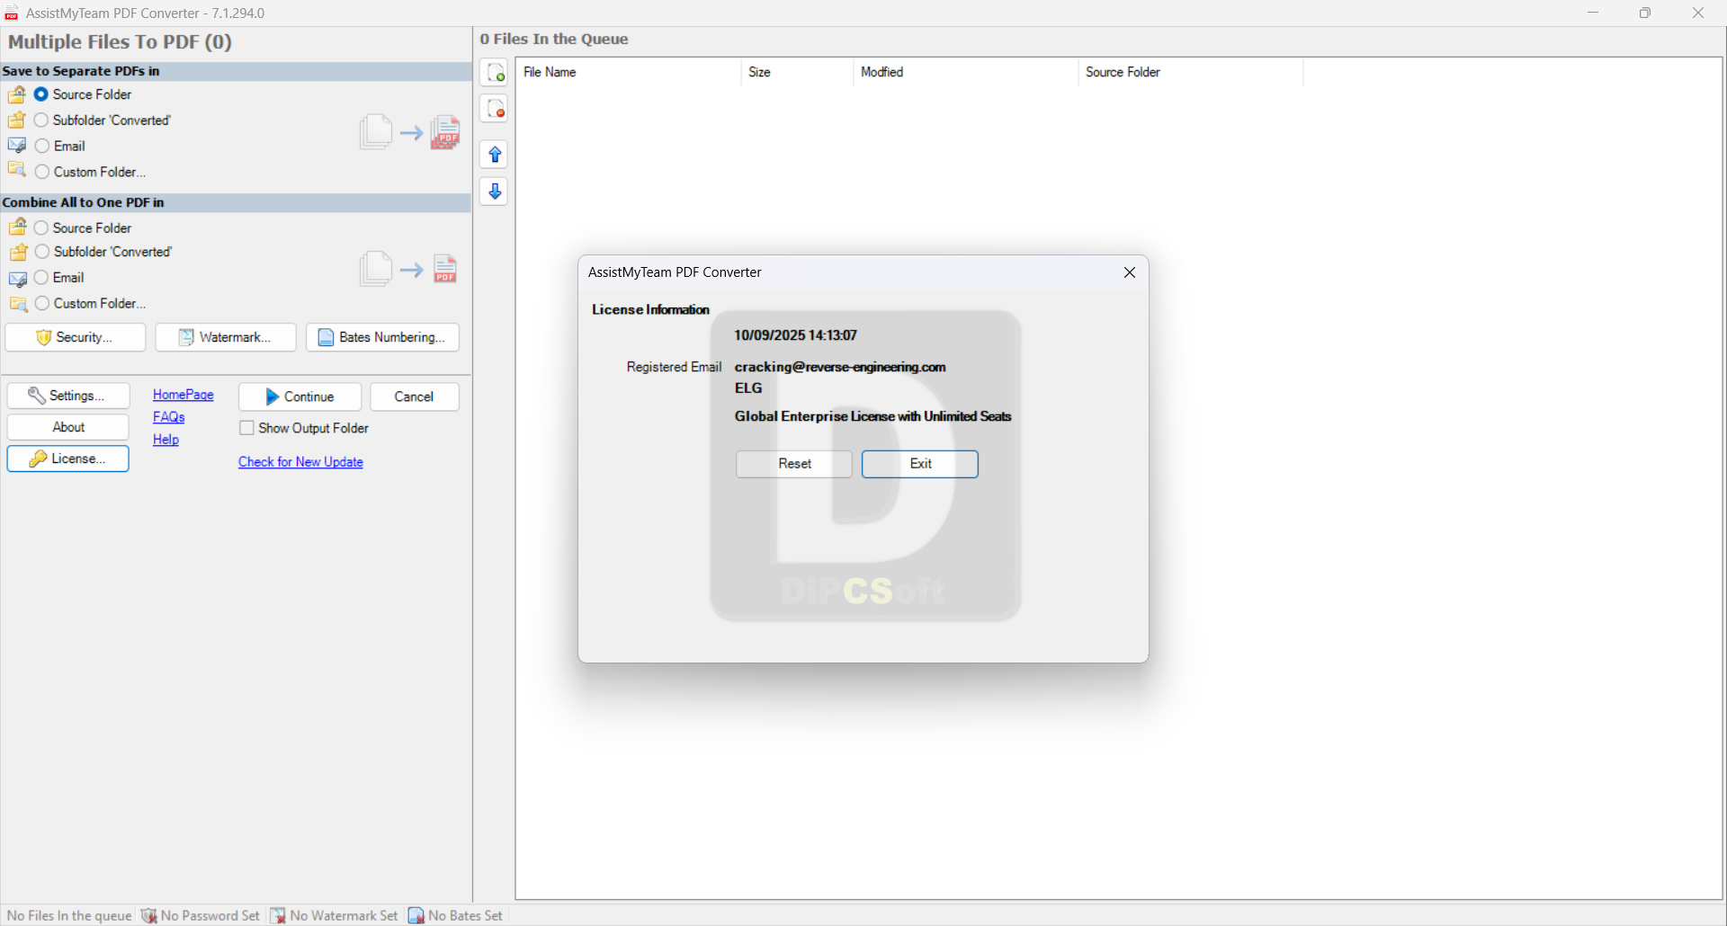Viewport: 1727px width, 926px height.
Task: Click folder icon beside Save Source Folder
Action: pos(17,94)
